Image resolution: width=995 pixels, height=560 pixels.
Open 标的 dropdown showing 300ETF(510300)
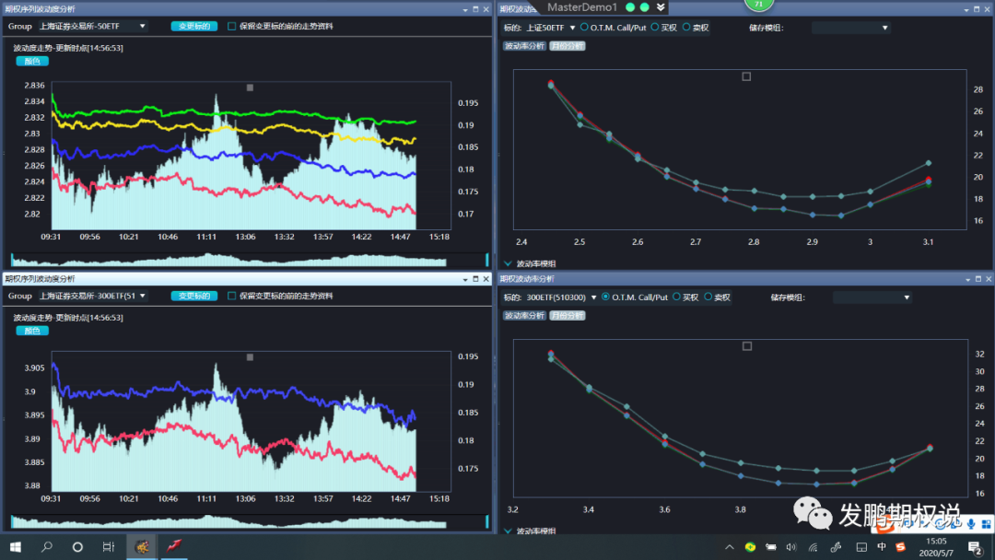click(561, 297)
